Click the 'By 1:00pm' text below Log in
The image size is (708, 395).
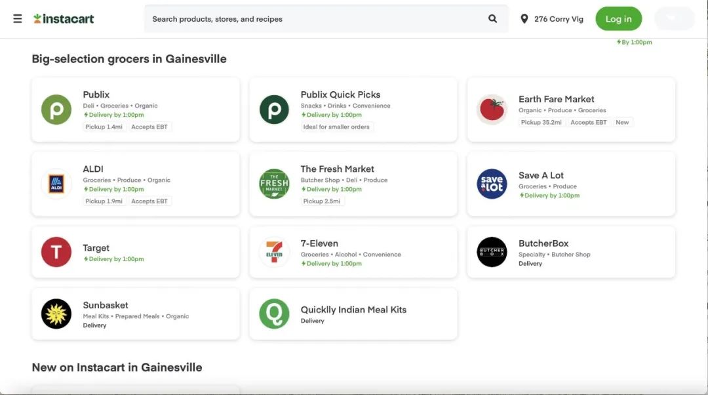pyautogui.click(x=635, y=42)
